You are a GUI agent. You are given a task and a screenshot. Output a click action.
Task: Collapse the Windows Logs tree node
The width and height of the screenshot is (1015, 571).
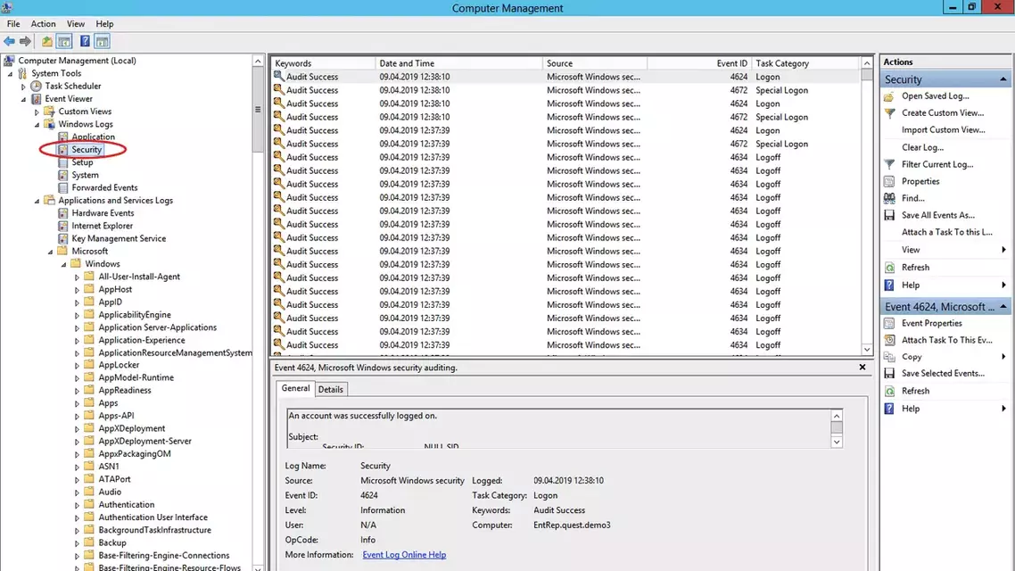[x=37, y=124]
